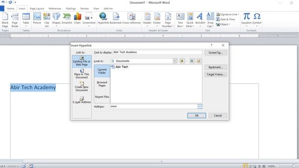Confirm hyperlink with OK
The image size is (299, 168).
(197, 115)
